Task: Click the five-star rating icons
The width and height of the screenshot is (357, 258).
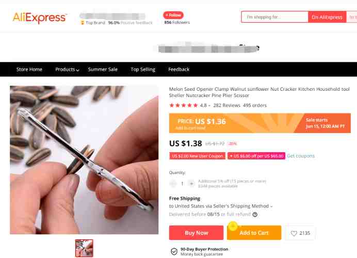Action: point(184,105)
